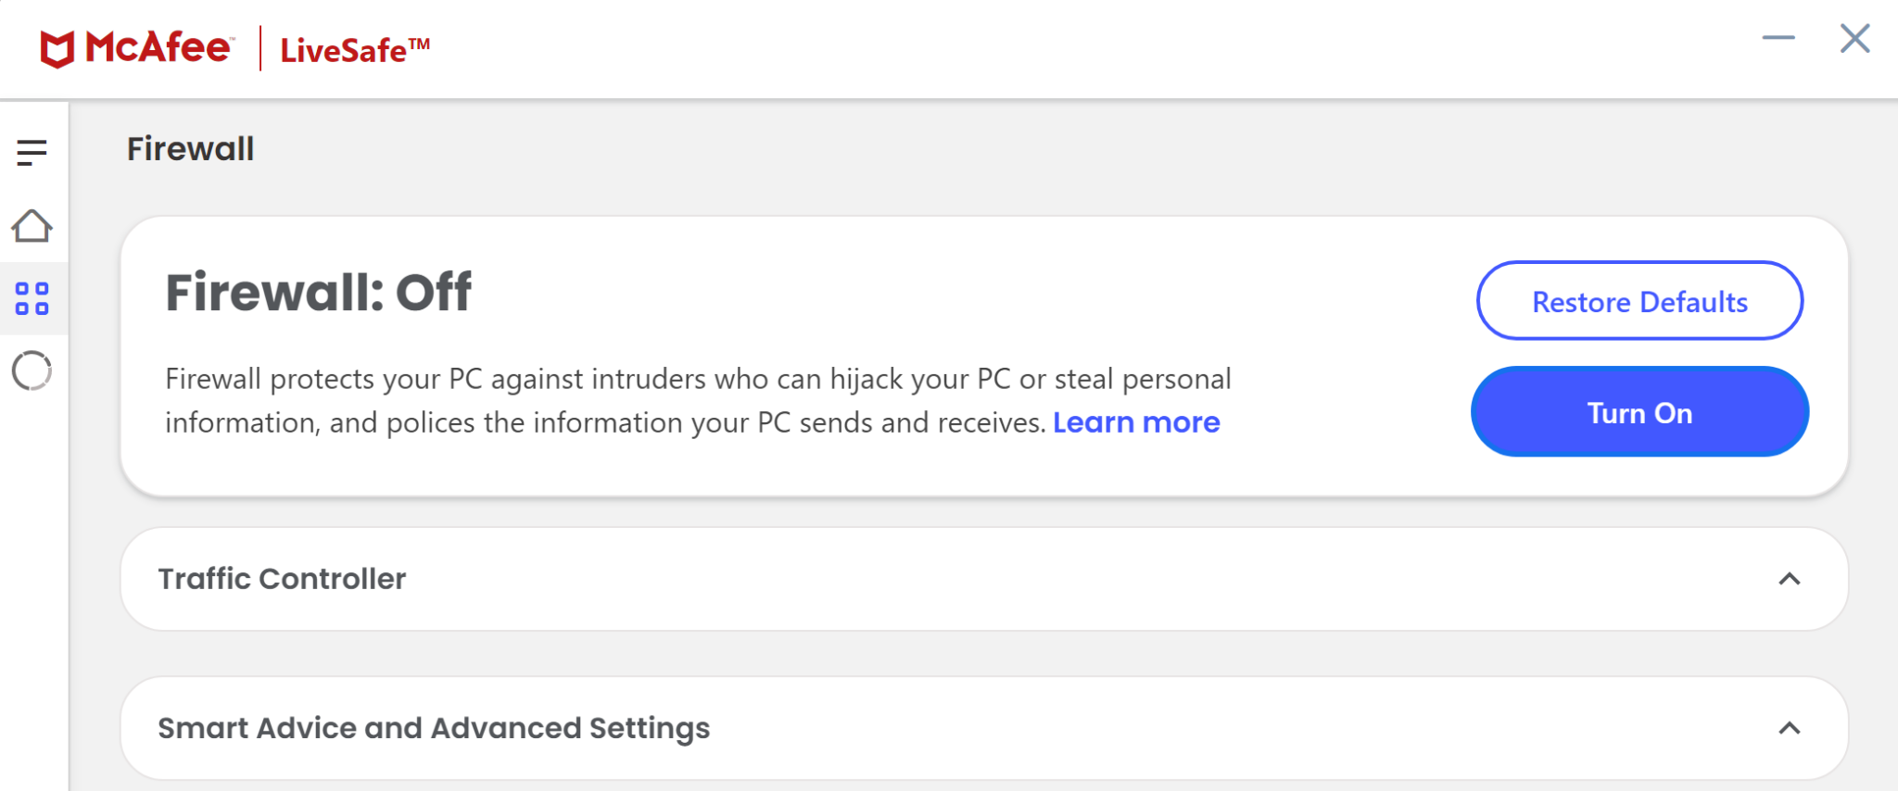Turn On the firewall

click(x=1639, y=412)
